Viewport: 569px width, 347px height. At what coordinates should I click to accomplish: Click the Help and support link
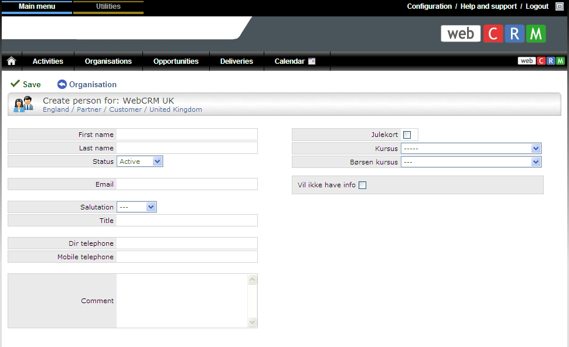click(489, 6)
